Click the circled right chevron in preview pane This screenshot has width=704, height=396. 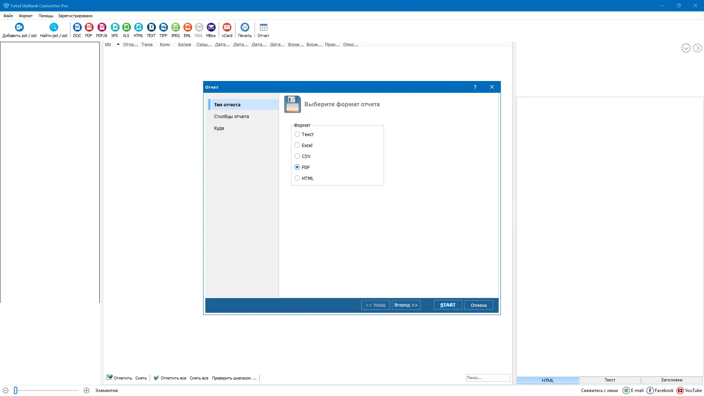click(x=697, y=48)
